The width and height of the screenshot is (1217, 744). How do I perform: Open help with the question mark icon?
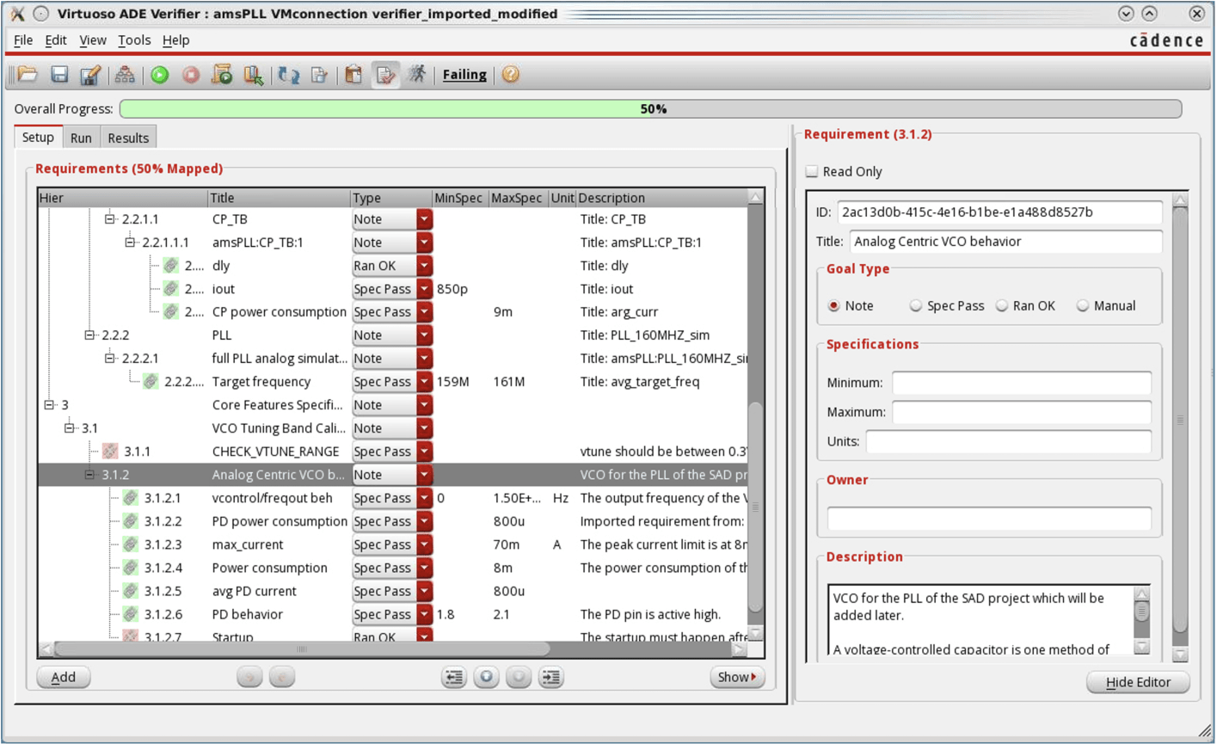coord(511,75)
